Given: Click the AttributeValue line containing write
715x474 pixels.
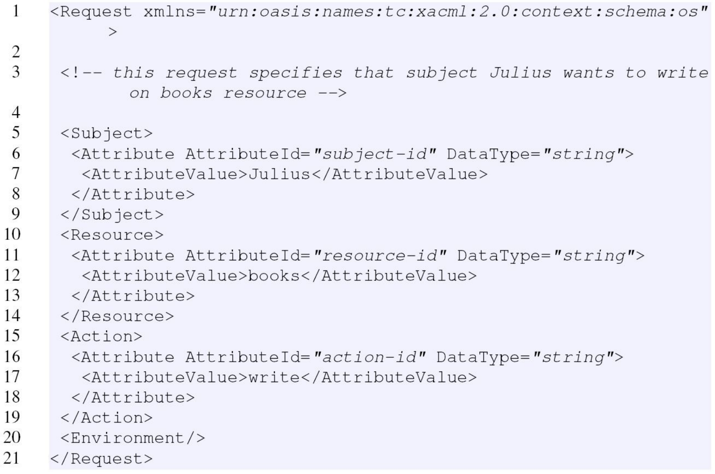Looking at the screenshot, I should [x=279, y=377].
